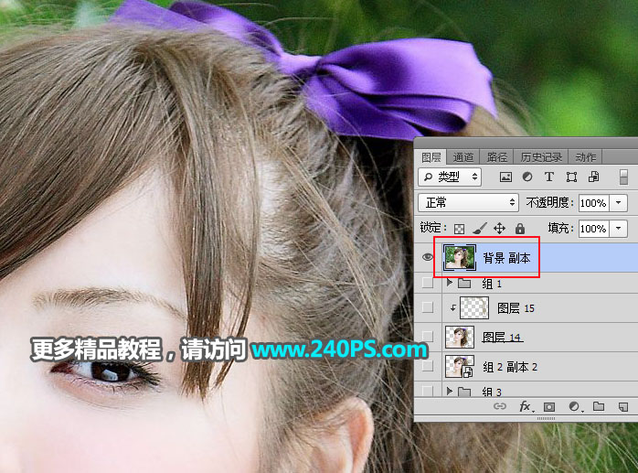
Task: Expand the 组 1 group triangle
Action: (x=449, y=283)
